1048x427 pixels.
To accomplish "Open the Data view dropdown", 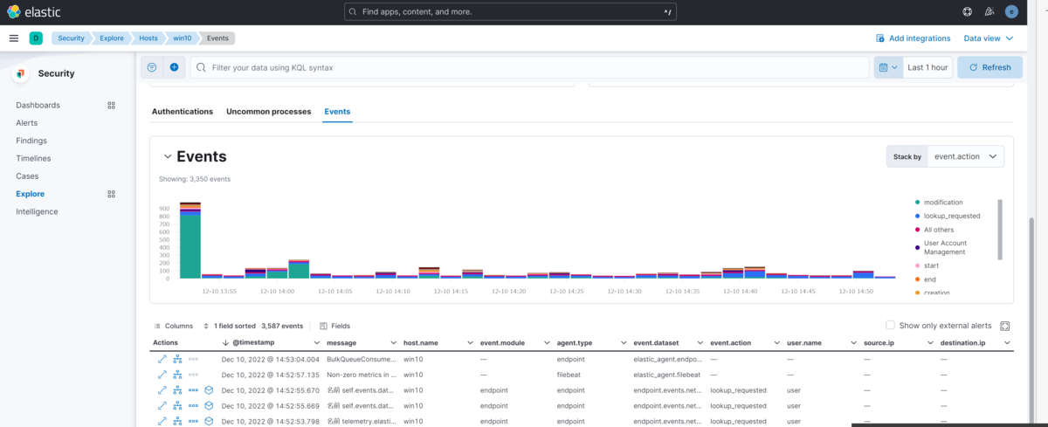I will [x=989, y=38].
